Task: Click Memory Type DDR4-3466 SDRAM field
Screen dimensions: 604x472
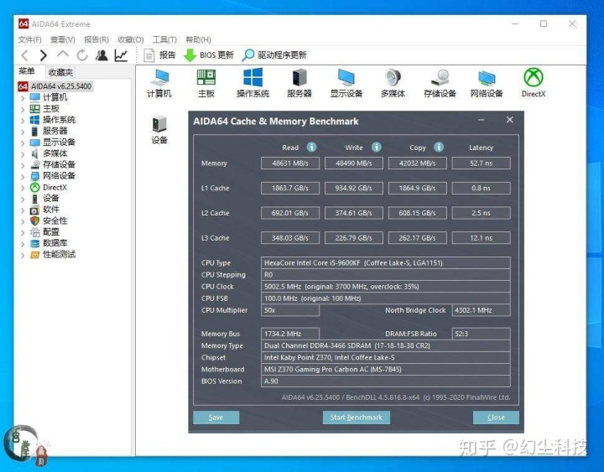Action: [386, 345]
